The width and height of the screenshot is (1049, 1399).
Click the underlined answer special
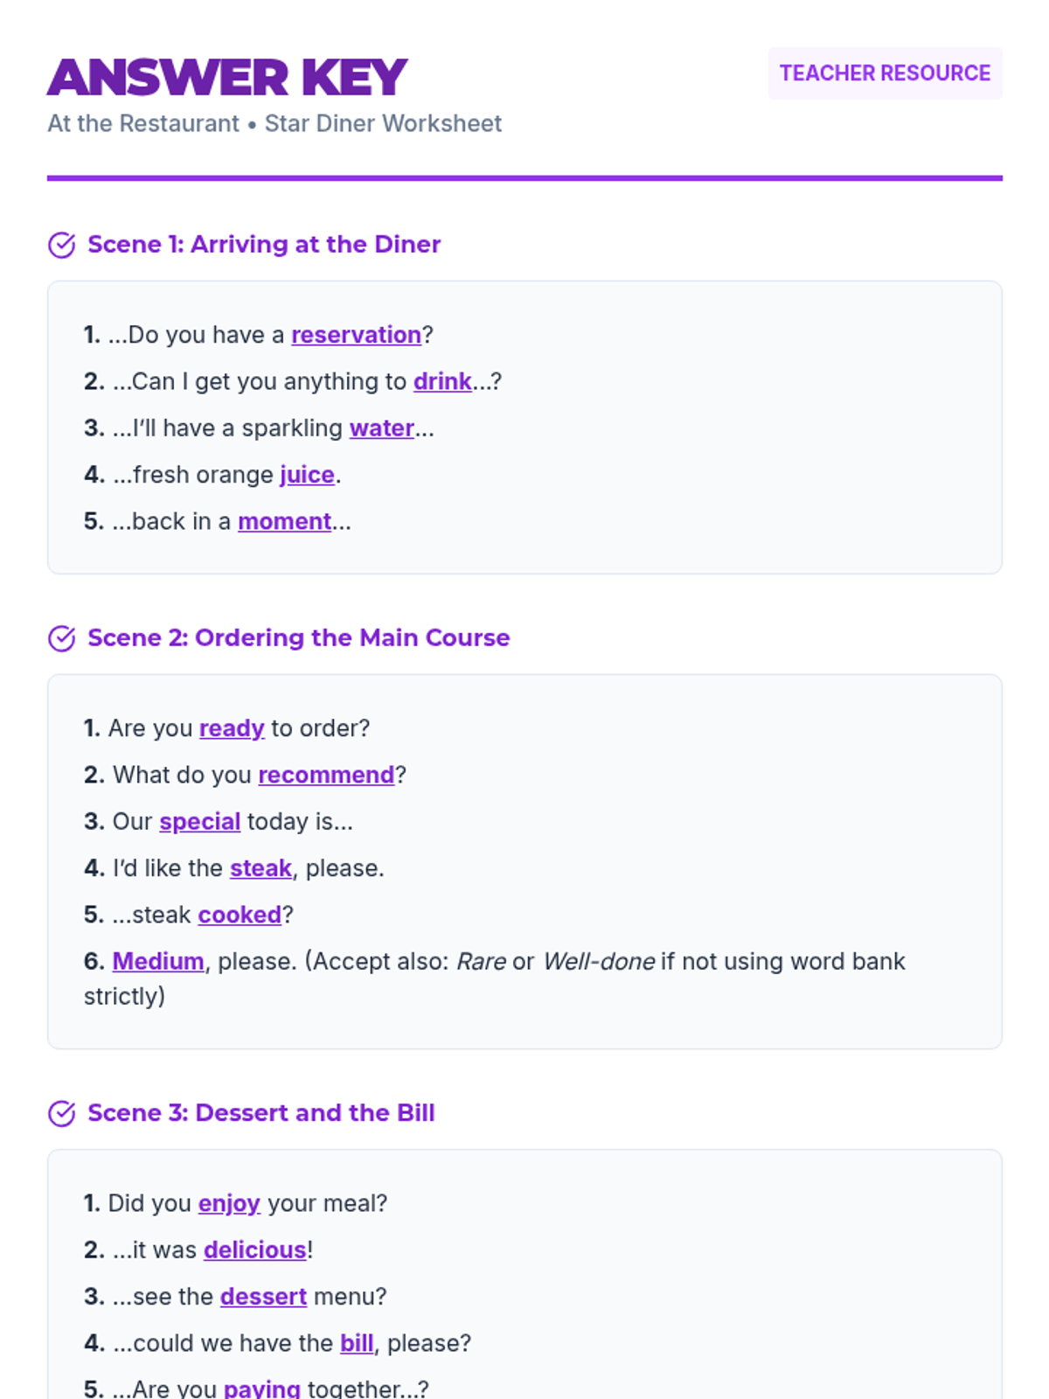coord(199,822)
